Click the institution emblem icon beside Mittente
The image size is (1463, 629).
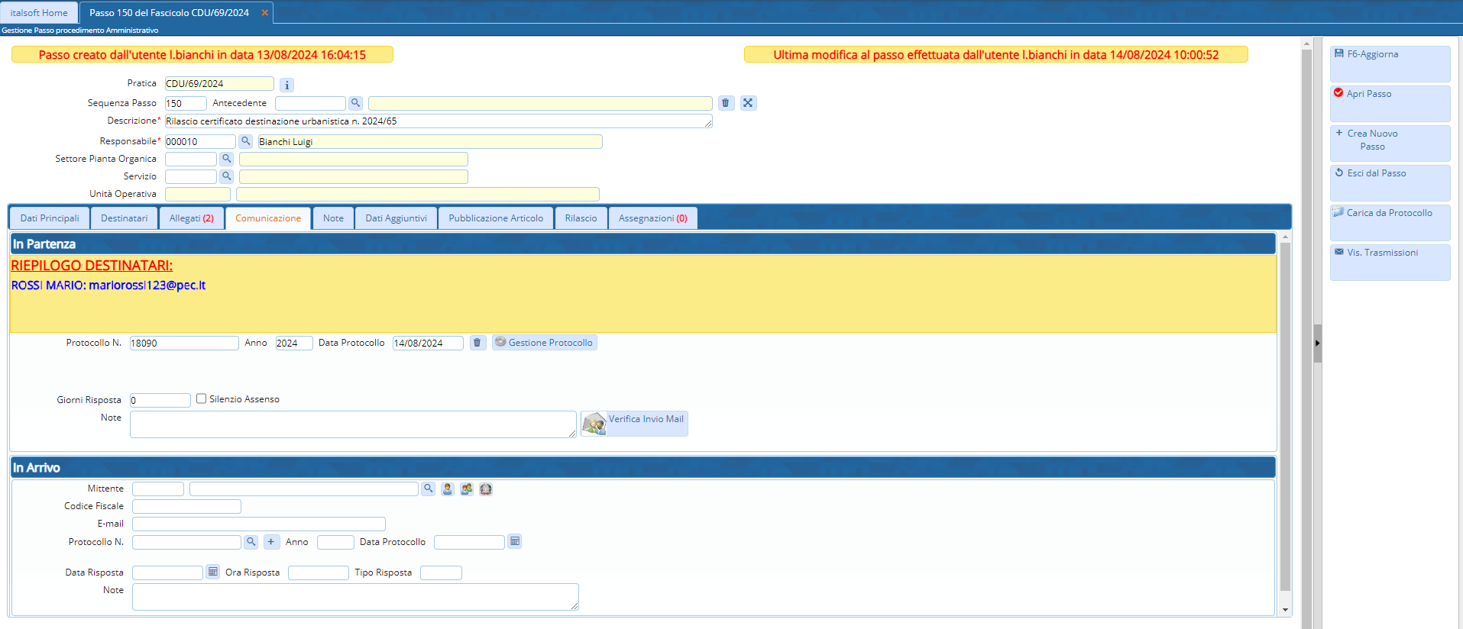(486, 489)
